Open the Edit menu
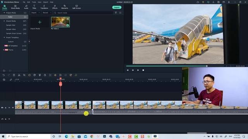The height and width of the screenshot is (139, 248). 28,2
